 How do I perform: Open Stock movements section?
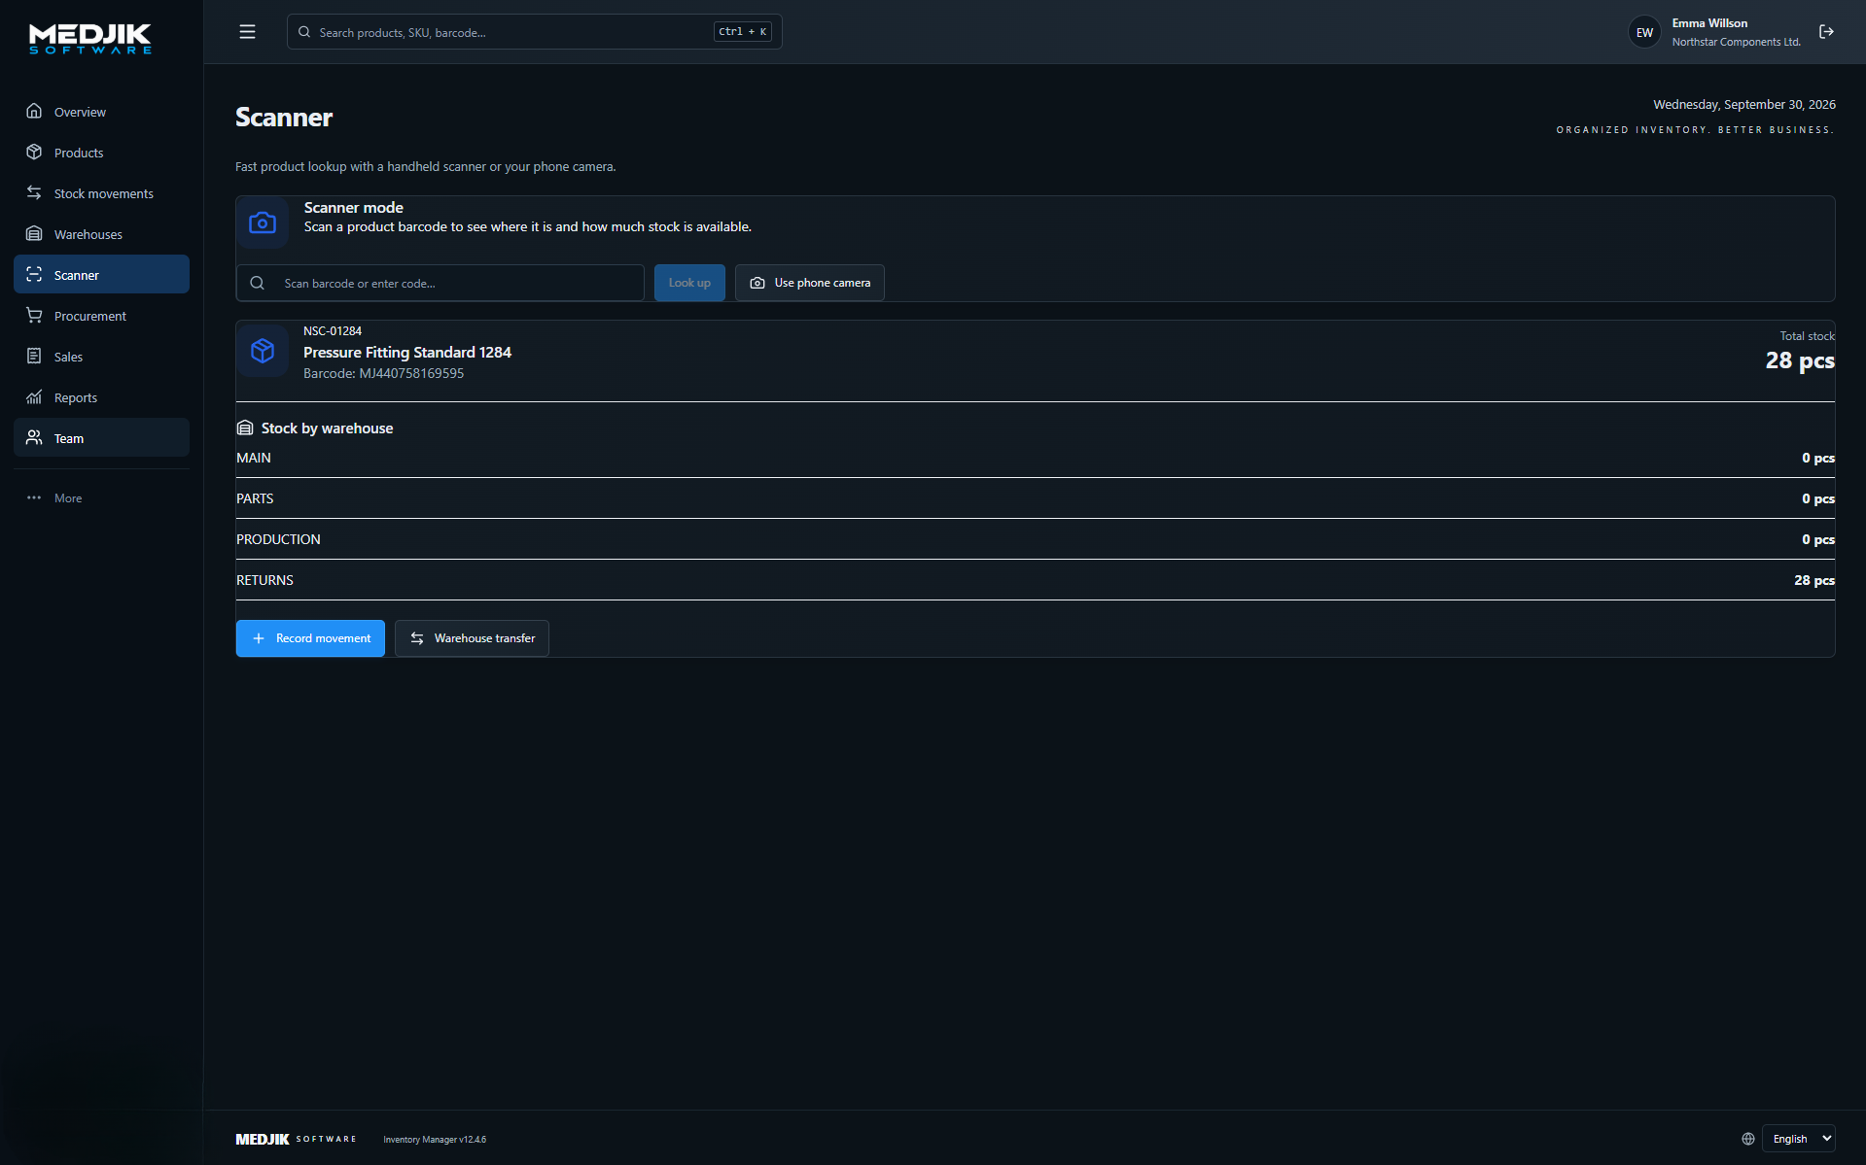101,193
